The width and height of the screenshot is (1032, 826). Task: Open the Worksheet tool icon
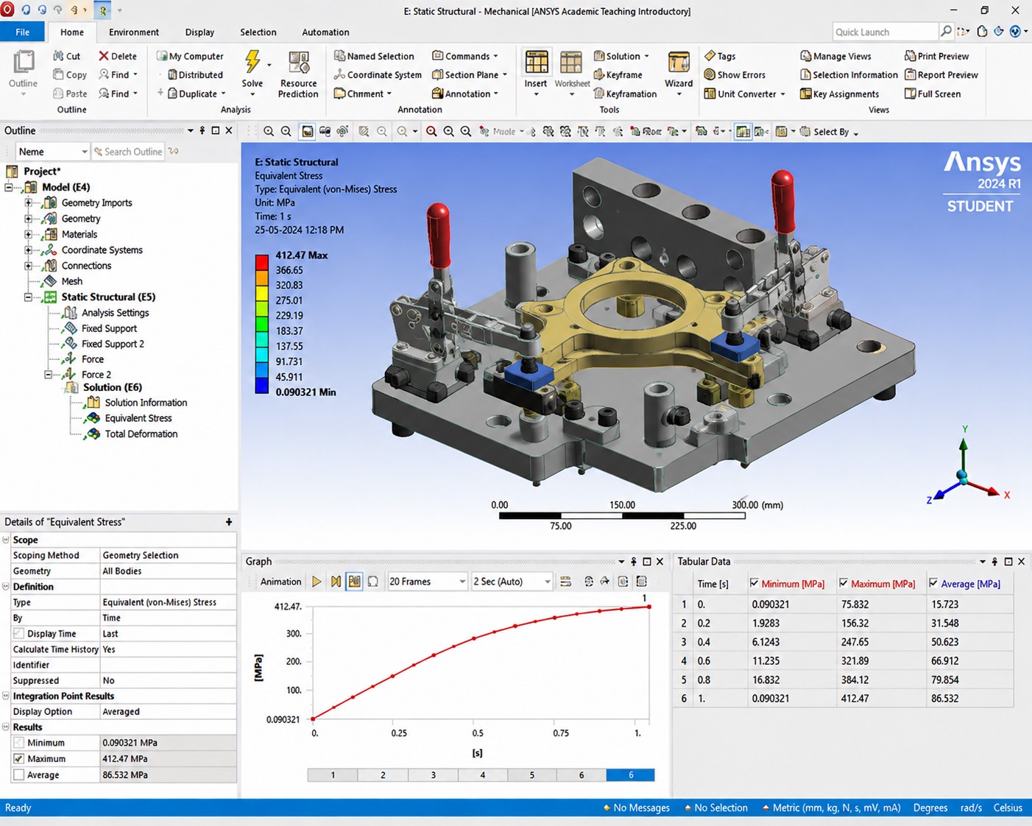click(571, 63)
